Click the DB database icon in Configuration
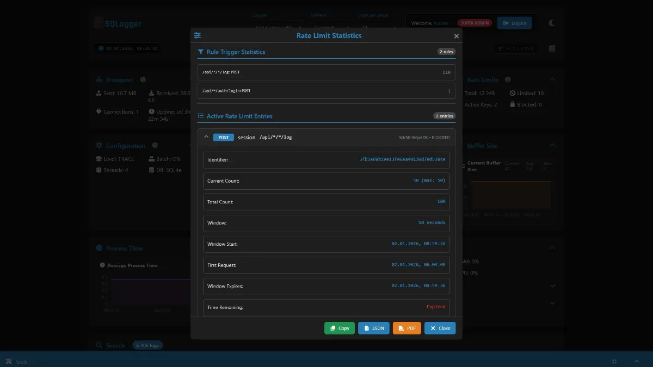The width and height of the screenshot is (653, 367). [x=152, y=170]
